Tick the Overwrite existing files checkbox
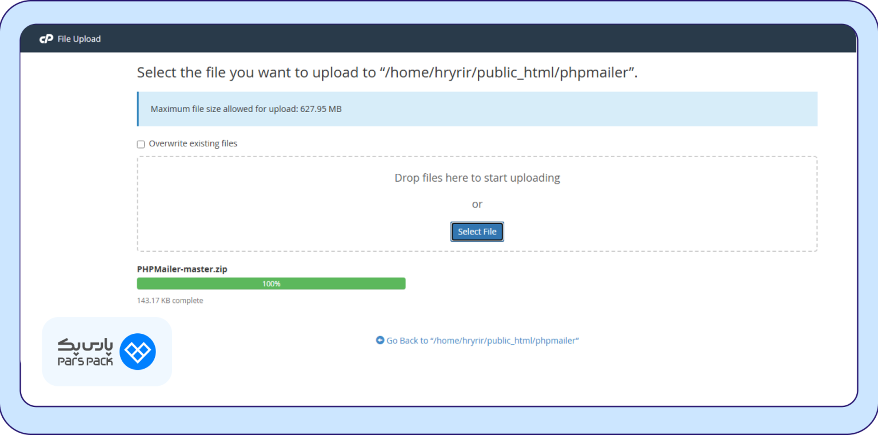This screenshot has height=435, width=878. [141, 145]
